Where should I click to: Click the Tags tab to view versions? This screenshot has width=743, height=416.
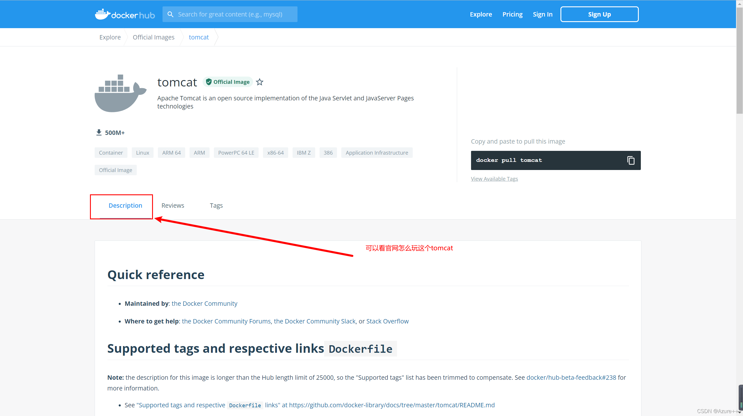coord(216,205)
